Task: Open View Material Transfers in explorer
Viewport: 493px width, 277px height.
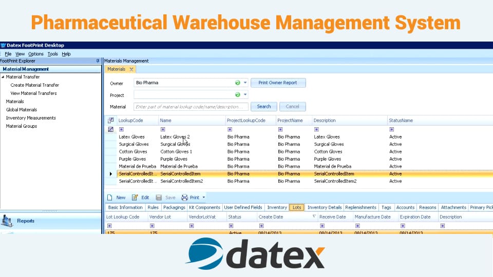Action: tap(34, 93)
